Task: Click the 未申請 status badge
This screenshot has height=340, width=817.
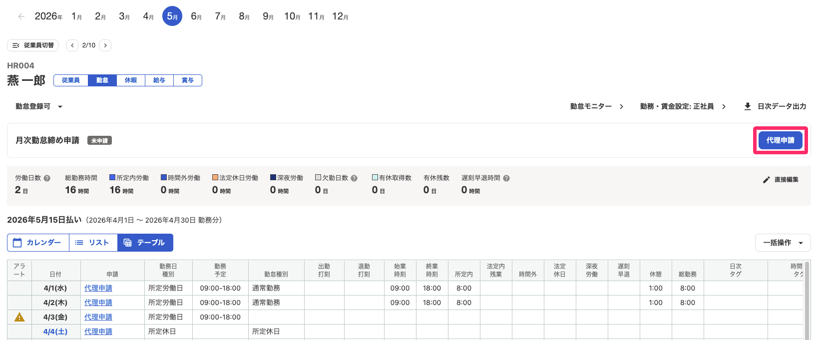Action: 99,141
